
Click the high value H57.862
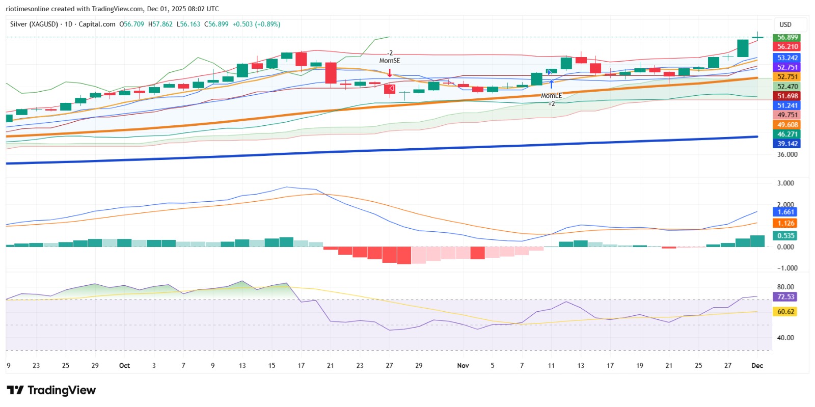tap(160, 24)
